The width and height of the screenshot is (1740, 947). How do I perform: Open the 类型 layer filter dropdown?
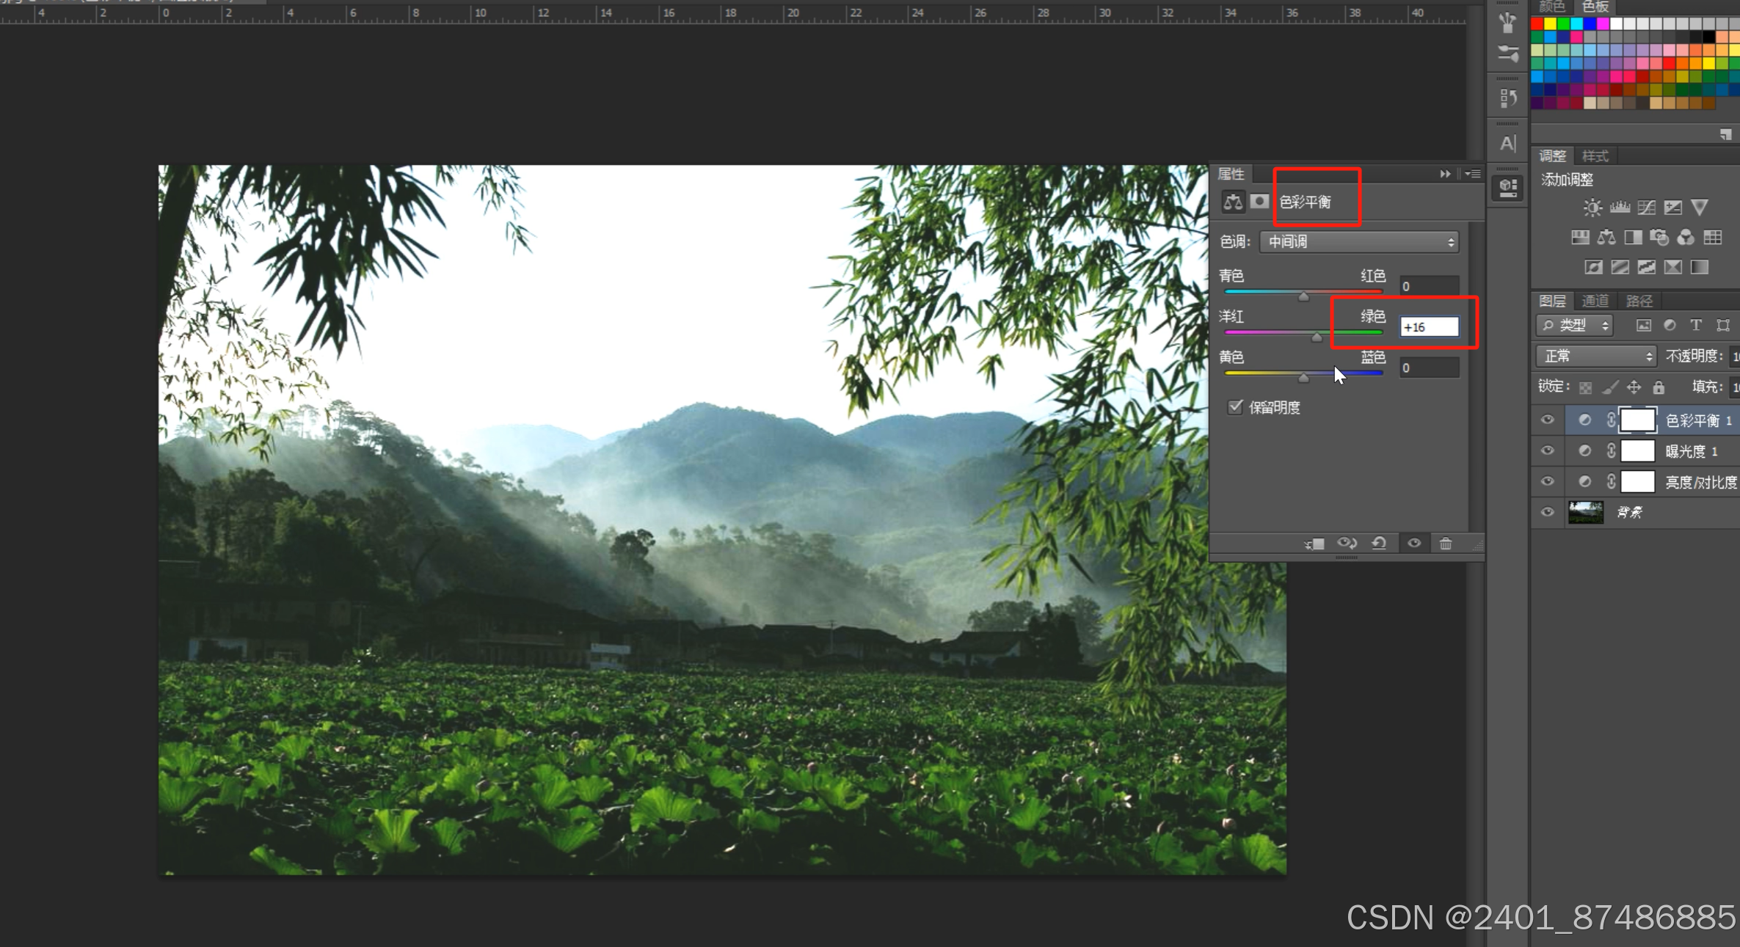[1574, 325]
